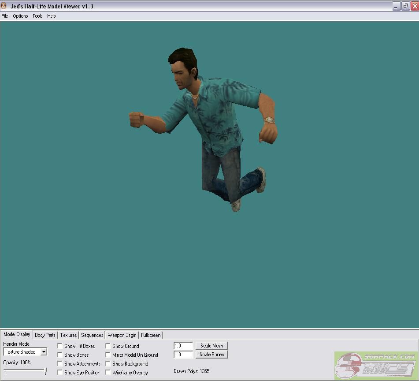Check Mirror Model On Ground

tap(108, 355)
